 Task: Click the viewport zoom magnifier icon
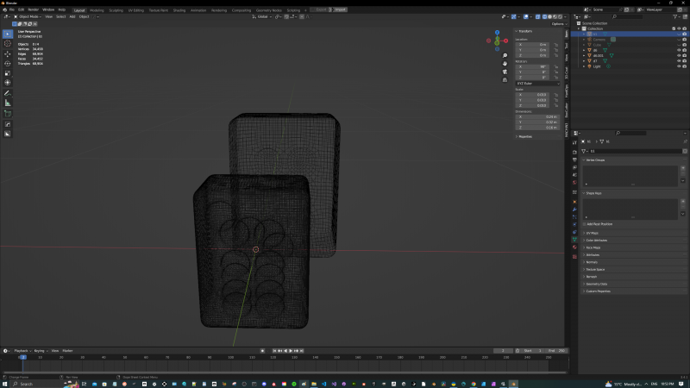[505, 55]
